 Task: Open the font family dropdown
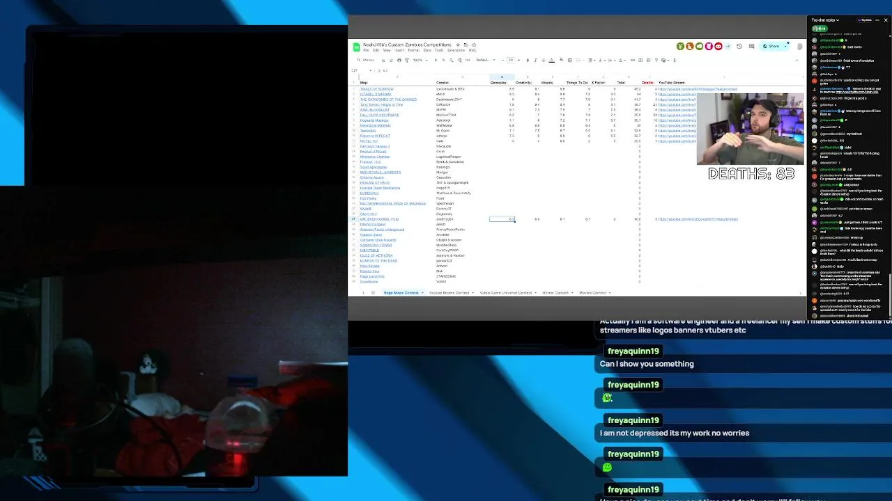(x=485, y=60)
